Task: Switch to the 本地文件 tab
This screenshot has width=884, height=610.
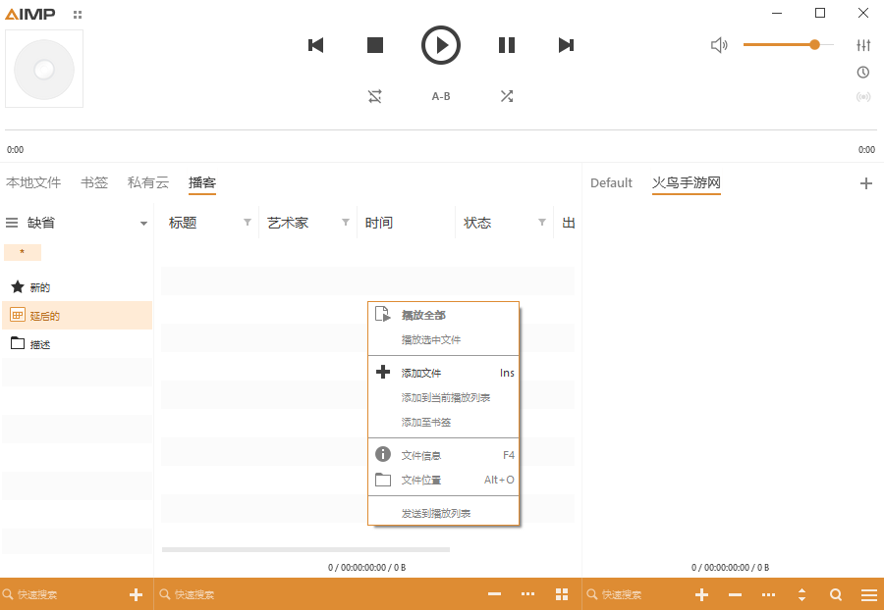Action: tap(33, 182)
